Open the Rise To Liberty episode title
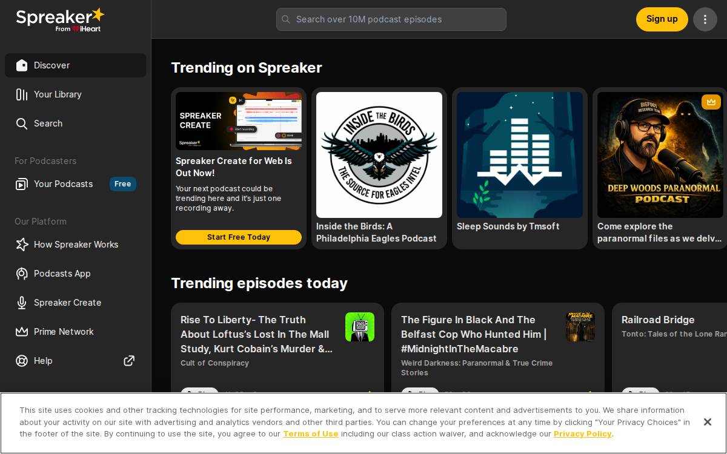Image resolution: width=727 pixels, height=454 pixels. coord(257,334)
